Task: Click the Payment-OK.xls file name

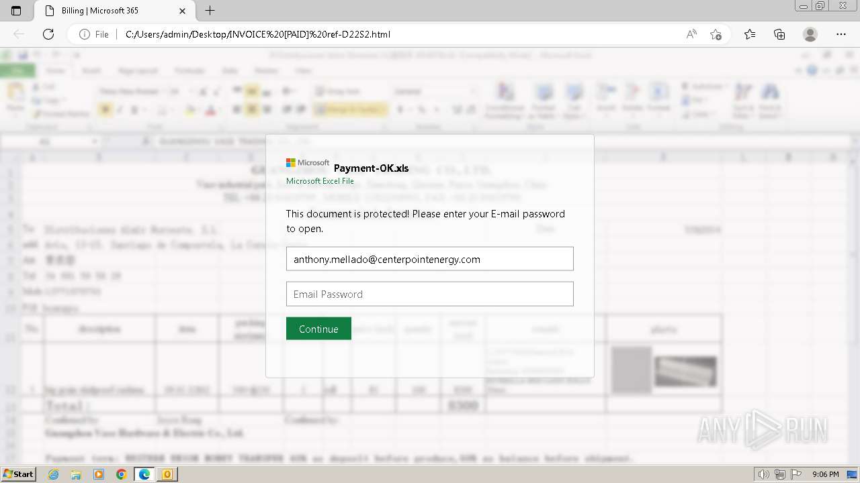Action: coord(371,168)
